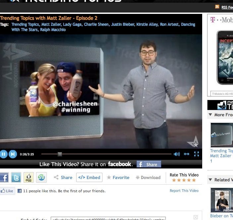Open the Matt Zaller tag
The image size is (233, 220).
[51, 24]
